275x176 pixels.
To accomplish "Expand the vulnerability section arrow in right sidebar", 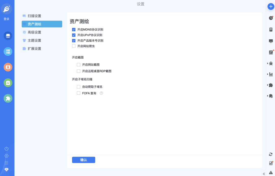I will click(267, 63).
